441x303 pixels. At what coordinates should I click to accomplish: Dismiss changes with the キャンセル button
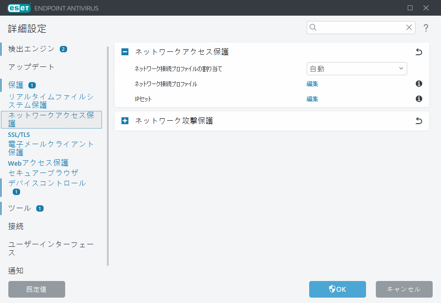click(404, 289)
